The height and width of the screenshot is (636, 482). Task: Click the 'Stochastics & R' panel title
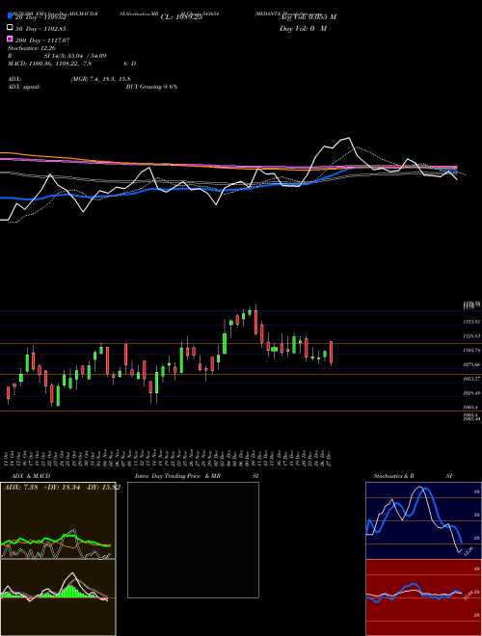(393, 476)
